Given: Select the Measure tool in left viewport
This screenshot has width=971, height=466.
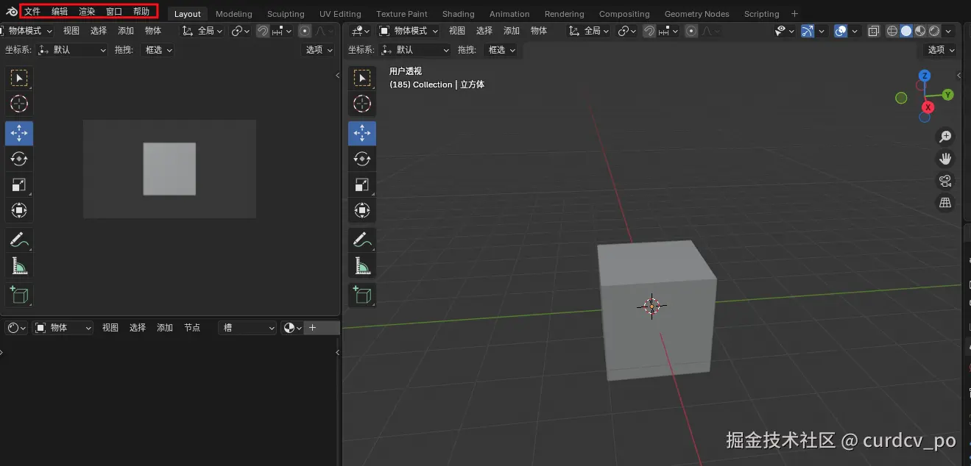Looking at the screenshot, I should 19,265.
